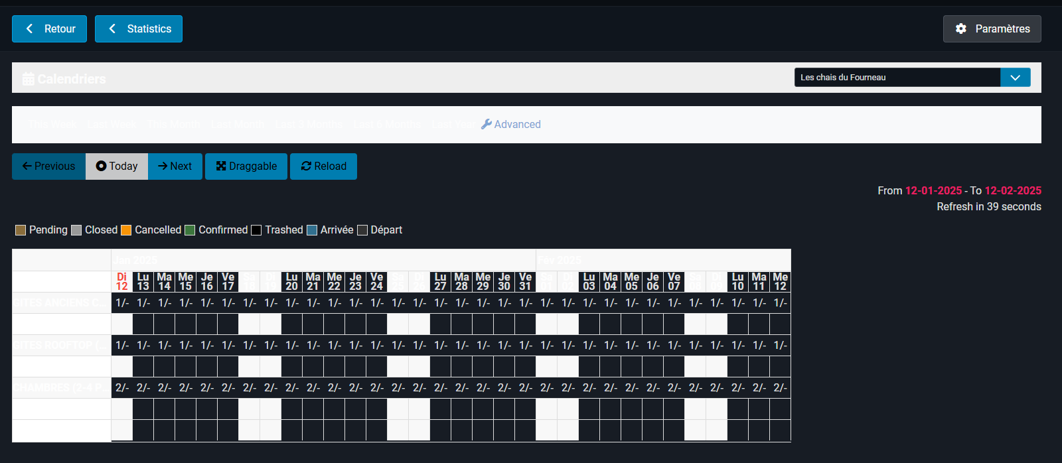Screen dimensions: 1062x463
Task: Select the Last 3 Months filter
Action: point(309,124)
